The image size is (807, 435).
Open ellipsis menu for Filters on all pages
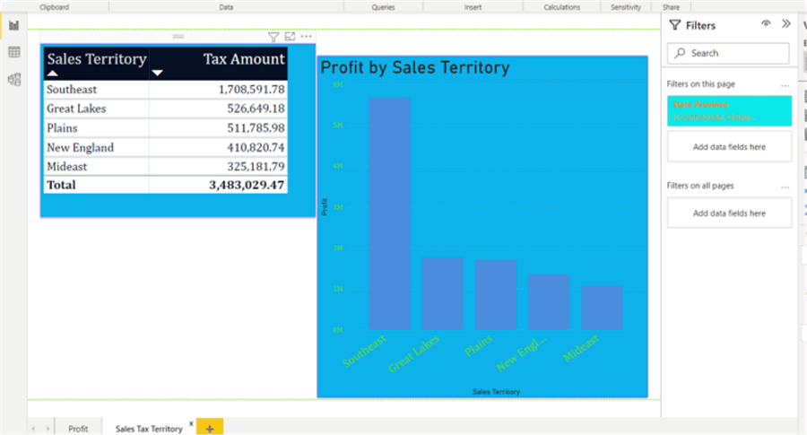785,187
